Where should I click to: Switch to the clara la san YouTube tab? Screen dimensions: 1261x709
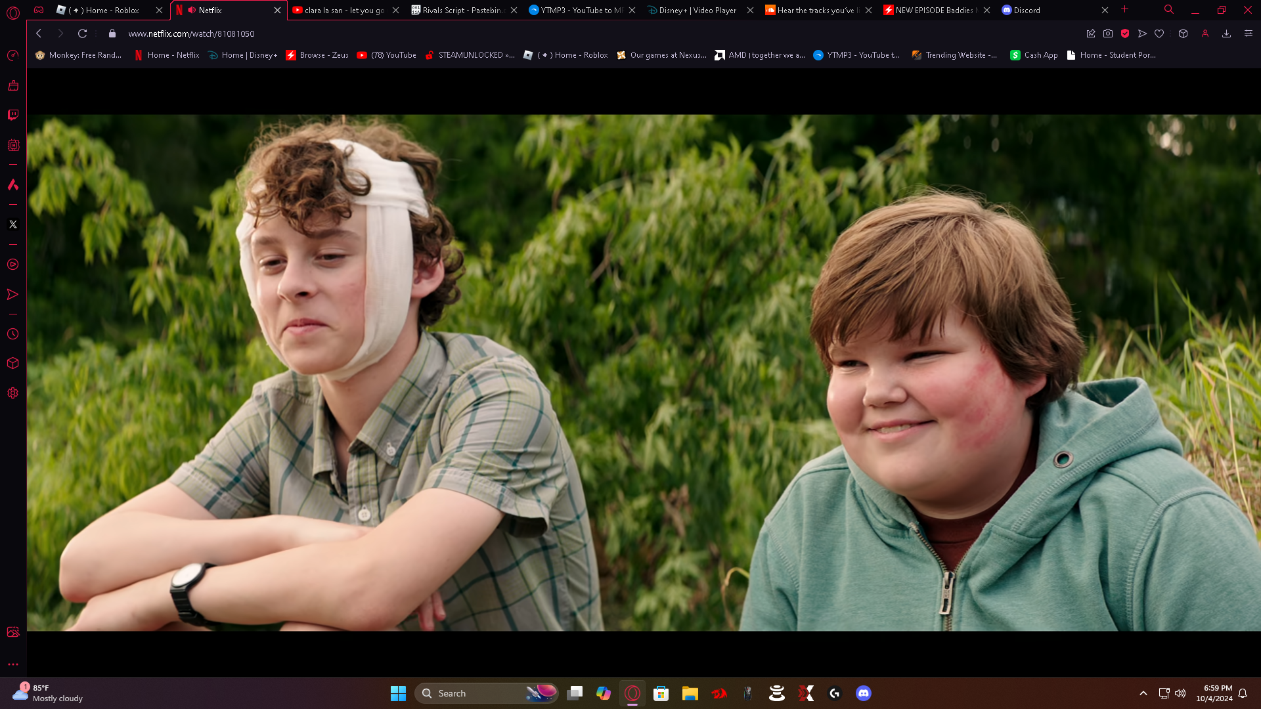tap(346, 11)
